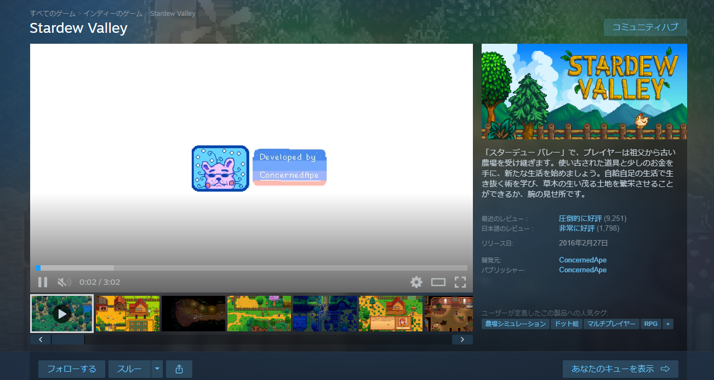Seek along the video progress bar

click(252, 268)
